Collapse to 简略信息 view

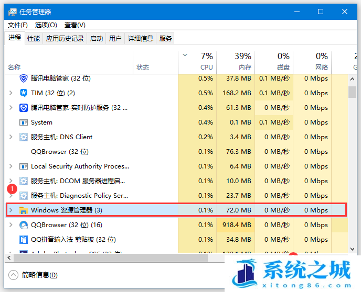click(34, 275)
